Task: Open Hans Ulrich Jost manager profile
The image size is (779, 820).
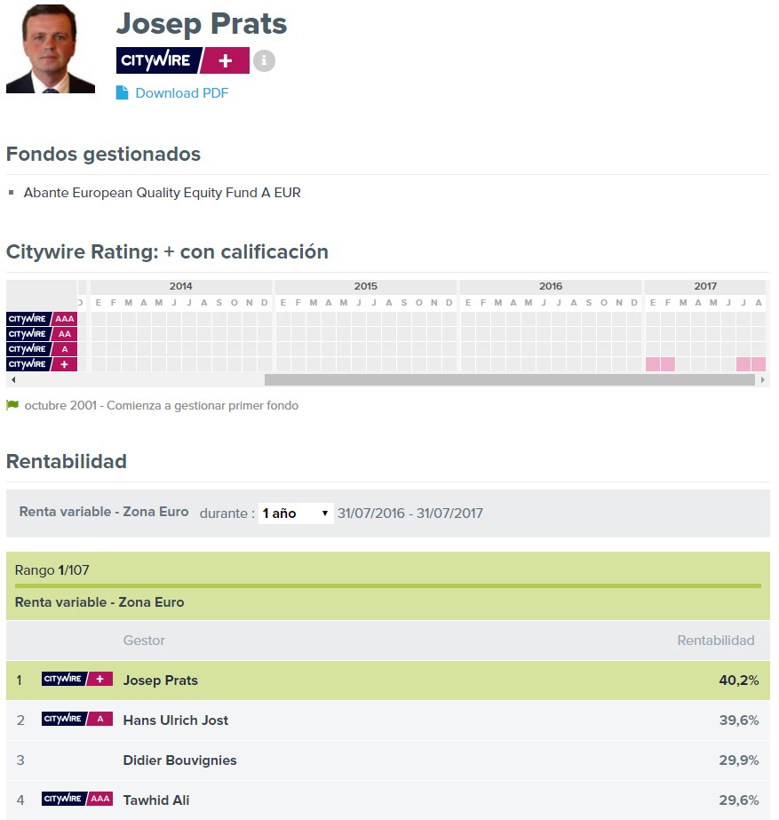Action: tap(176, 720)
